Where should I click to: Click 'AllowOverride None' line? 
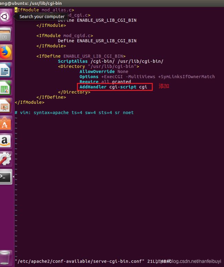tap(104, 72)
